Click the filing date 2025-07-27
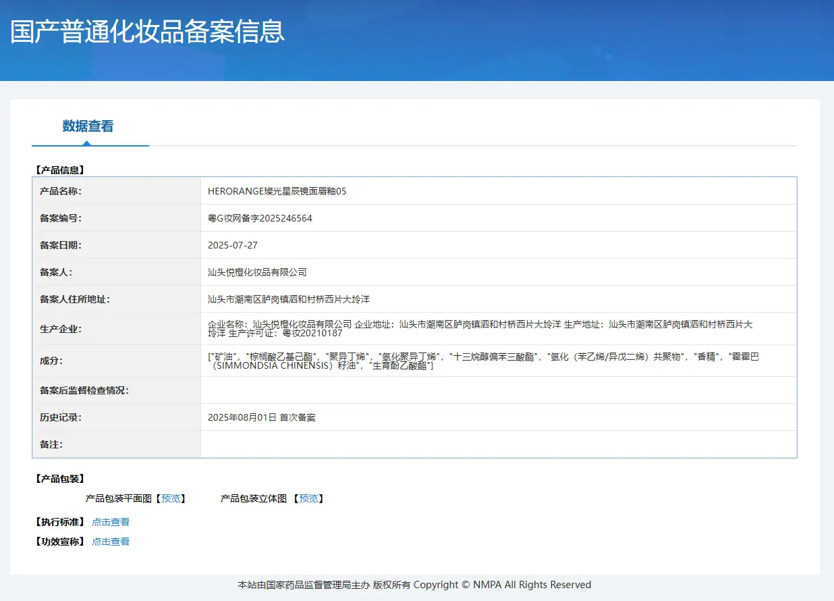Screen dimensions: 834x601 coord(233,245)
